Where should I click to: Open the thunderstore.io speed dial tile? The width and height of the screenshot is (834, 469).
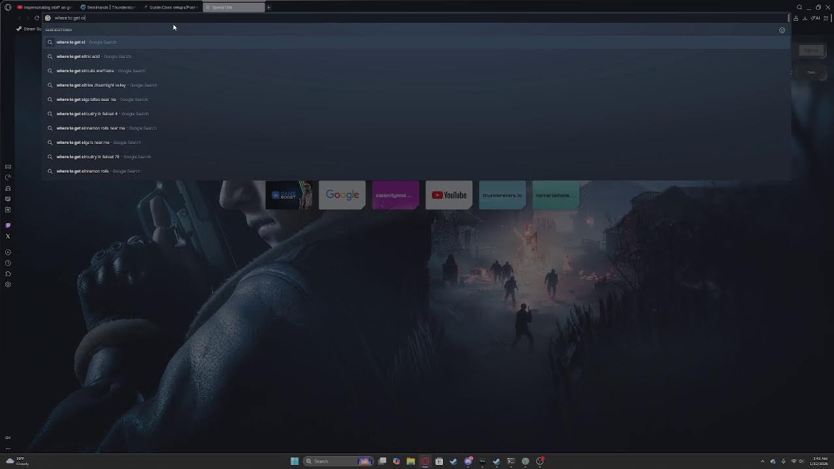coord(502,195)
